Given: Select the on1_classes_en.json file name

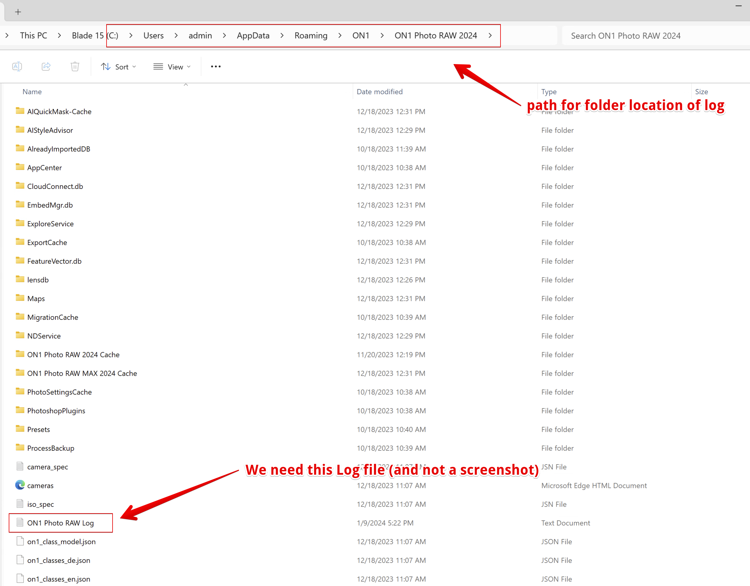Looking at the screenshot, I should (59, 579).
